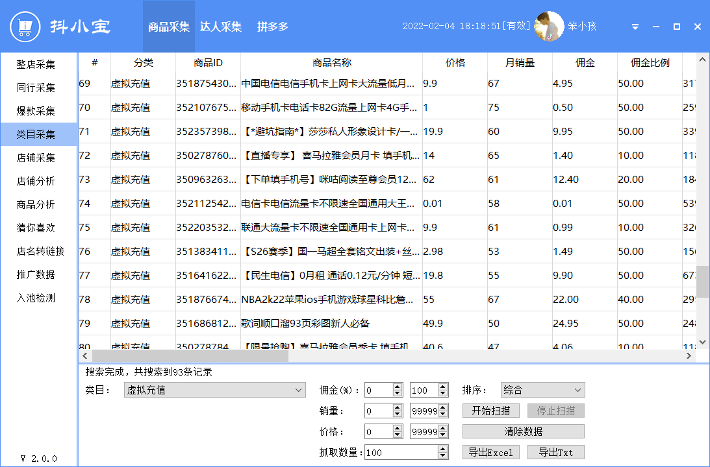Switch to the 达人采集 tab
The width and height of the screenshot is (710, 467).
click(x=221, y=27)
